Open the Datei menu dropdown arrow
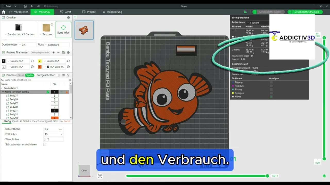Screen dimensions: 330x185 15,6
